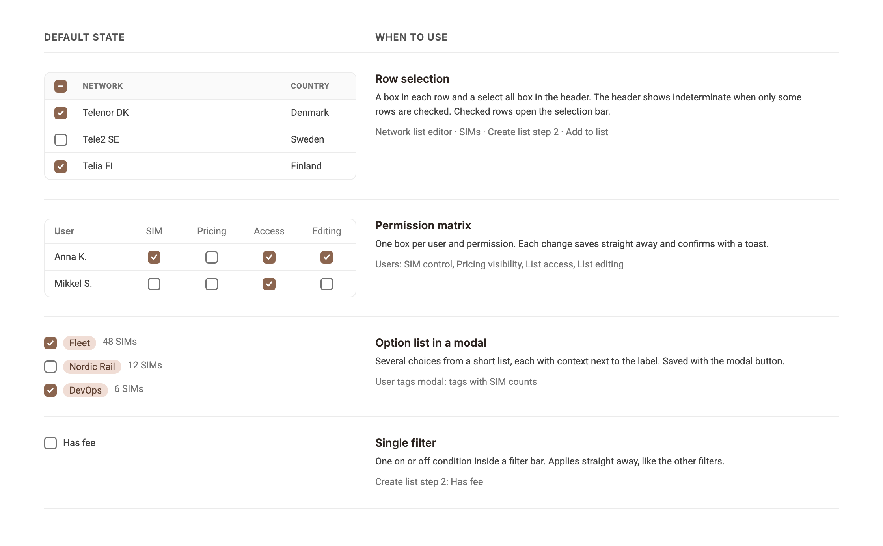Enable Pricing permission for Anna K.
This screenshot has width=883, height=546.
[x=212, y=257]
